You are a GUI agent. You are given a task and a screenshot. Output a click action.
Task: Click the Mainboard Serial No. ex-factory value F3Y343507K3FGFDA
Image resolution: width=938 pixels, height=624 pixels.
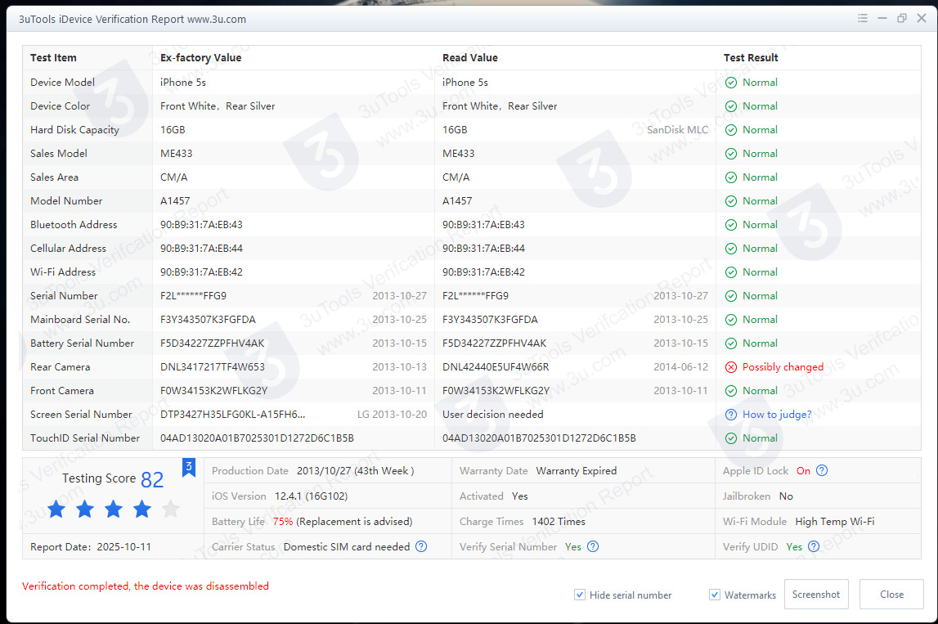click(208, 320)
